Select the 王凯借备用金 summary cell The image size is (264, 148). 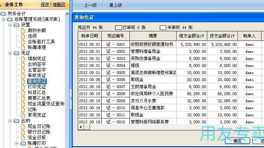point(153,87)
